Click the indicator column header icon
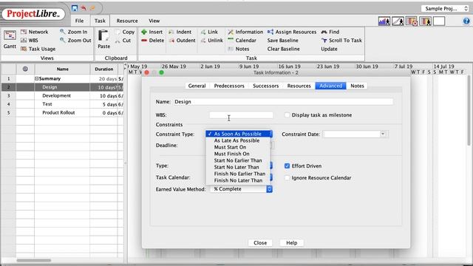 (x=25, y=69)
